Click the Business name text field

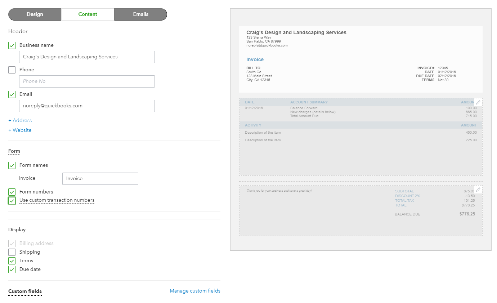[x=87, y=57]
